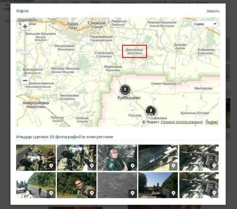The width and height of the screenshot is (237, 209).
Task: Click the Яндекс logo on the map
Action: point(212,122)
